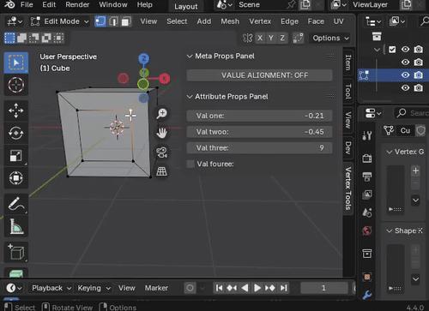
Task: Open the Edit Mode dropdown
Action: click(60, 21)
